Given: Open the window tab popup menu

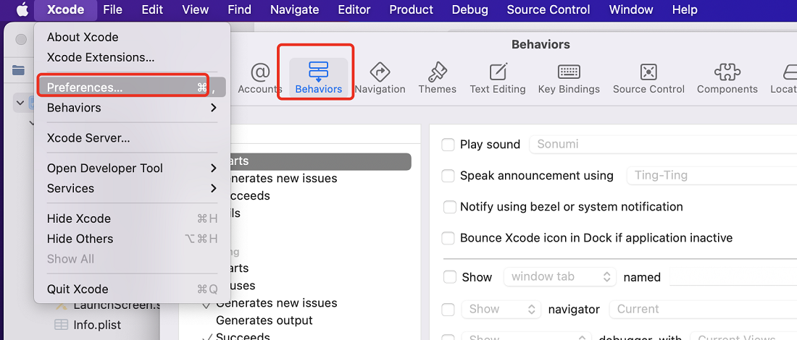Looking at the screenshot, I should click(x=559, y=276).
